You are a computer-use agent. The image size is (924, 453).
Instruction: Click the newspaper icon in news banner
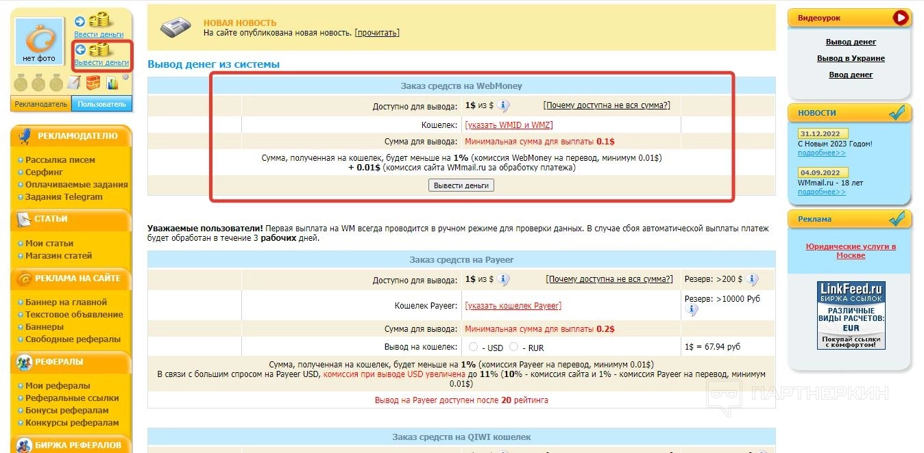tap(175, 28)
